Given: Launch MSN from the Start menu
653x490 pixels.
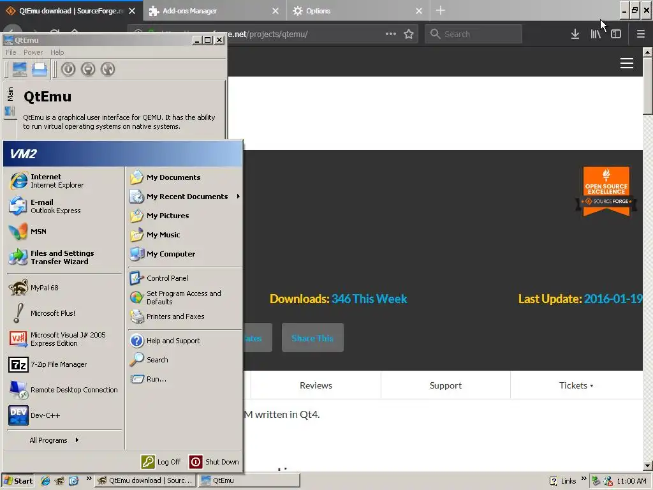Looking at the screenshot, I should [x=64, y=232].
